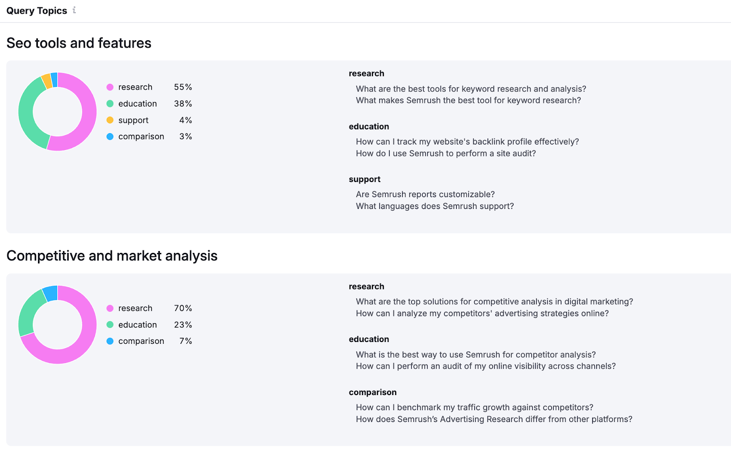Select the Seo tools and features heading
Screen dimensions: 731x460
[x=79, y=43]
